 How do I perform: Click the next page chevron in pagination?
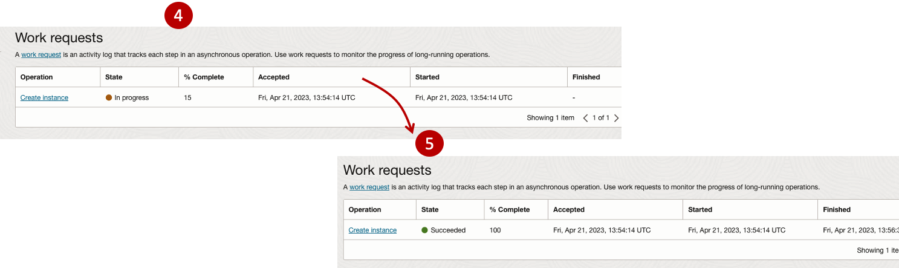pos(616,118)
